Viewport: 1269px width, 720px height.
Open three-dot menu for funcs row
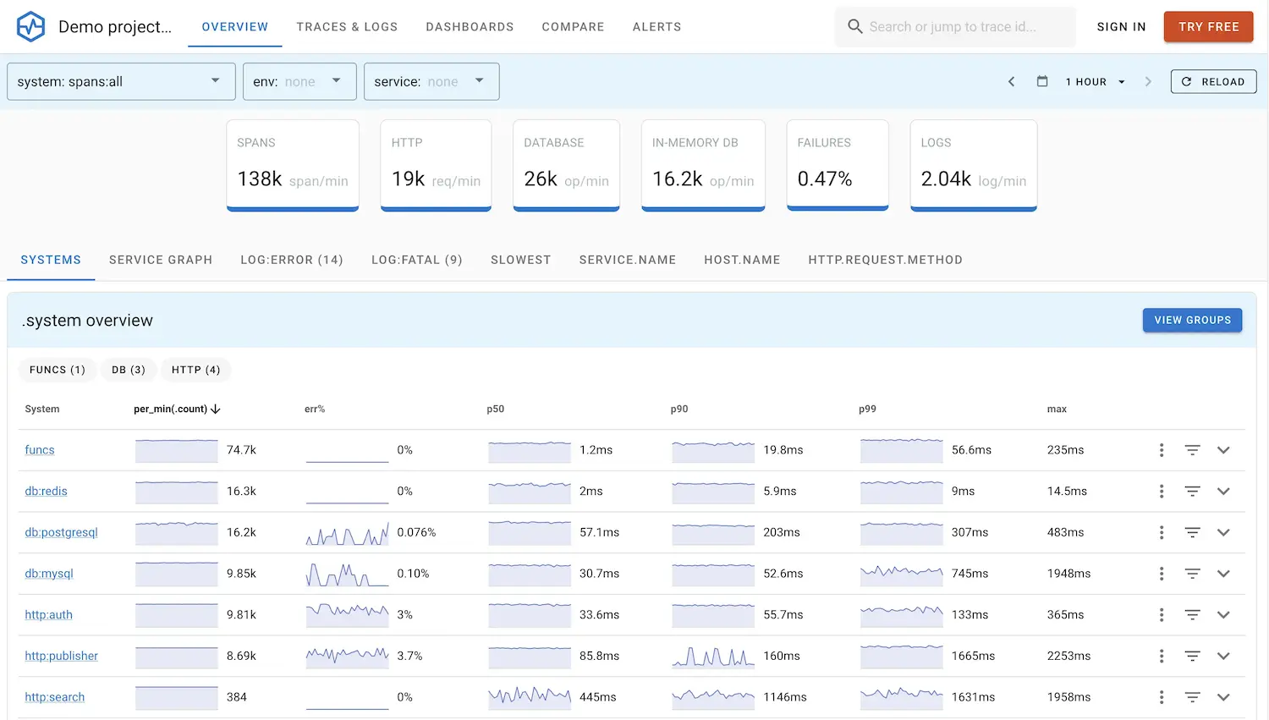pyautogui.click(x=1162, y=450)
